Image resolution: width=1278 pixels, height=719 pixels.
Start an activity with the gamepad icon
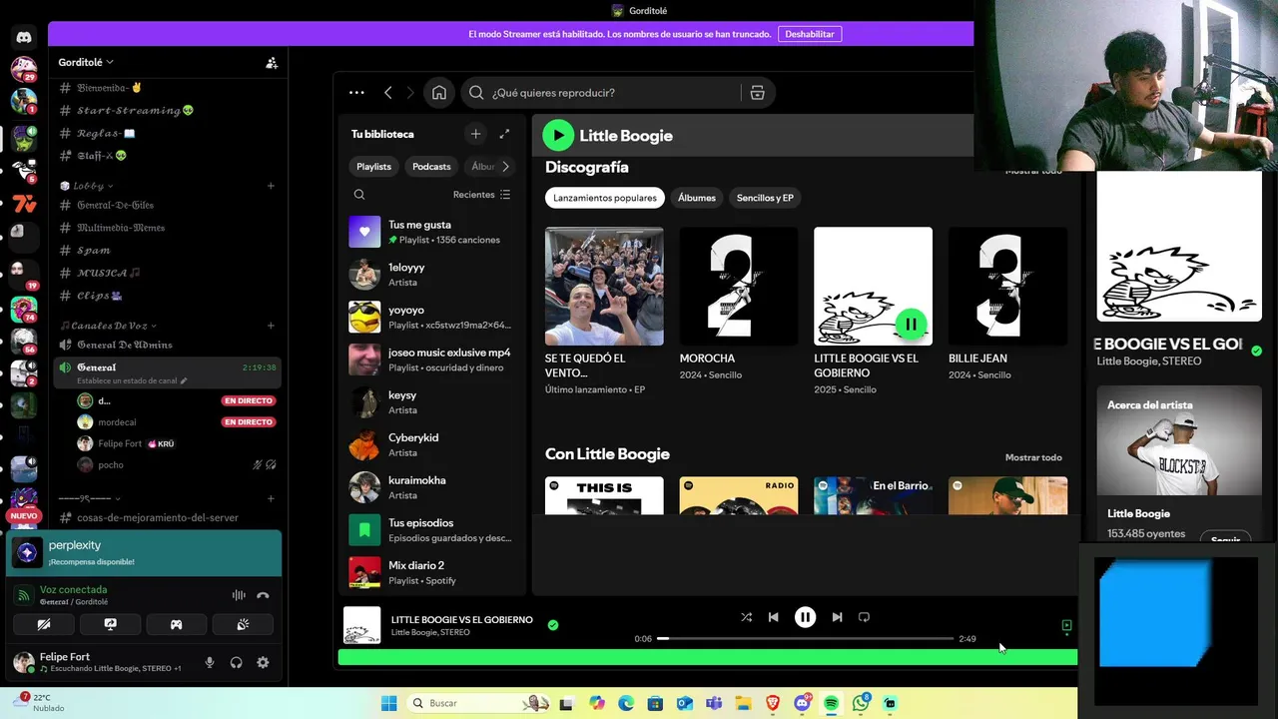176,624
